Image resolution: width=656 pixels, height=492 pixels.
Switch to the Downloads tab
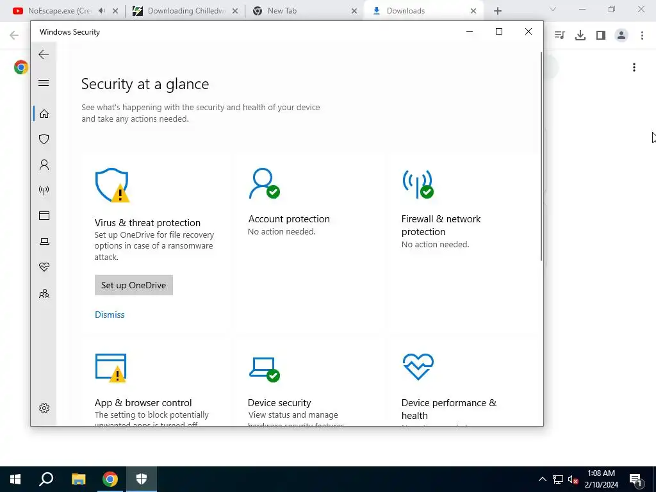(406, 11)
